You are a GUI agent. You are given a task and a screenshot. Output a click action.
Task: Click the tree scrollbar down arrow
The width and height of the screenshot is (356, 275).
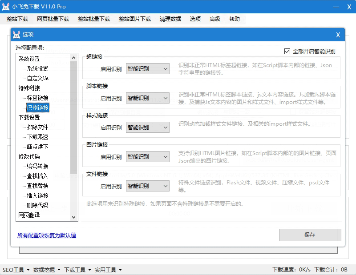(74, 217)
